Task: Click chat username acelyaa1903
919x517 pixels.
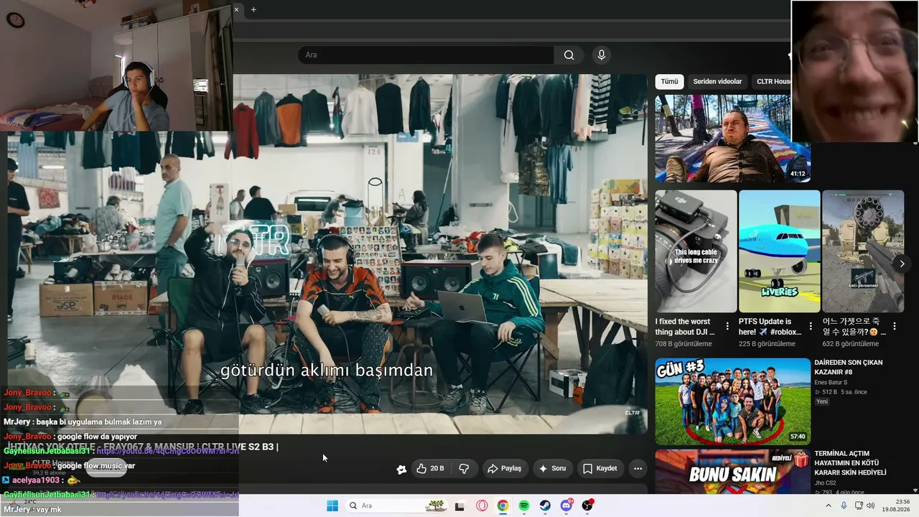Action: click(x=36, y=480)
